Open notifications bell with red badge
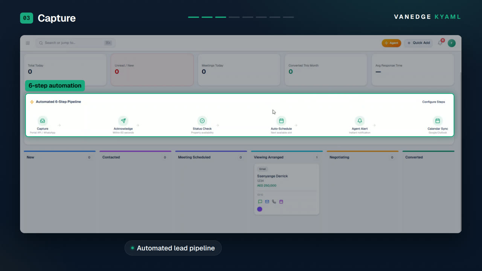The width and height of the screenshot is (482, 271). point(440,43)
